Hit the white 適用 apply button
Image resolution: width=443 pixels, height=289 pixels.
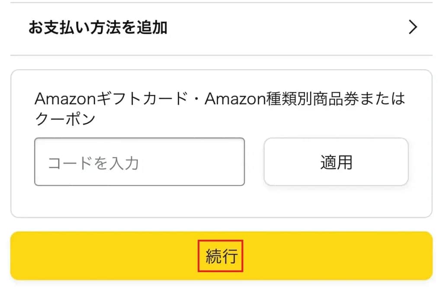(x=336, y=162)
